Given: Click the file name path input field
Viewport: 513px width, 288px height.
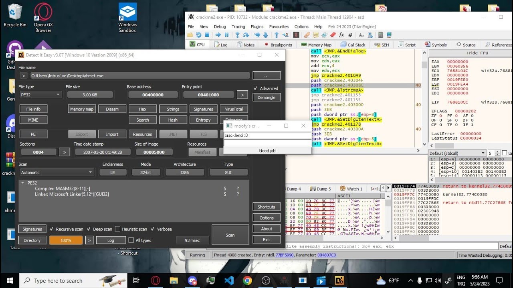Looking at the screenshot, I should pos(140,76).
